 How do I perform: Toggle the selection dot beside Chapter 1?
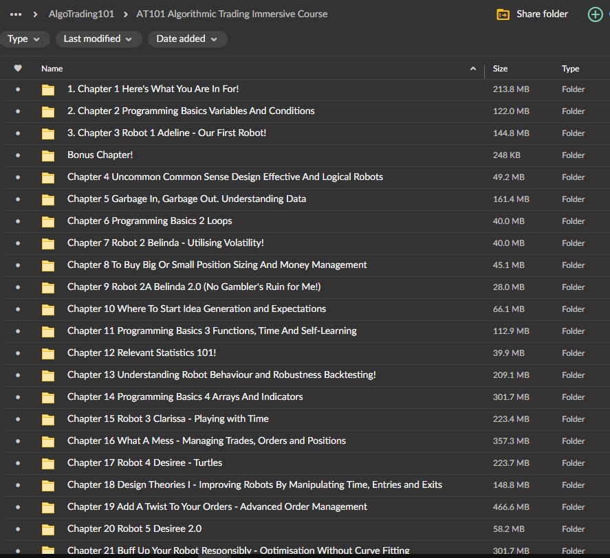point(18,89)
